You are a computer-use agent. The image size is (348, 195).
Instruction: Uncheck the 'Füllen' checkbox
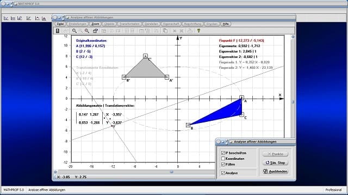click(223, 164)
